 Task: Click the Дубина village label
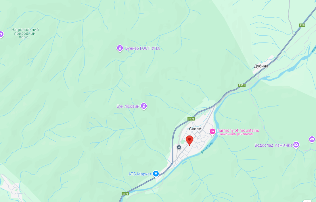pyautogui.click(x=261, y=66)
